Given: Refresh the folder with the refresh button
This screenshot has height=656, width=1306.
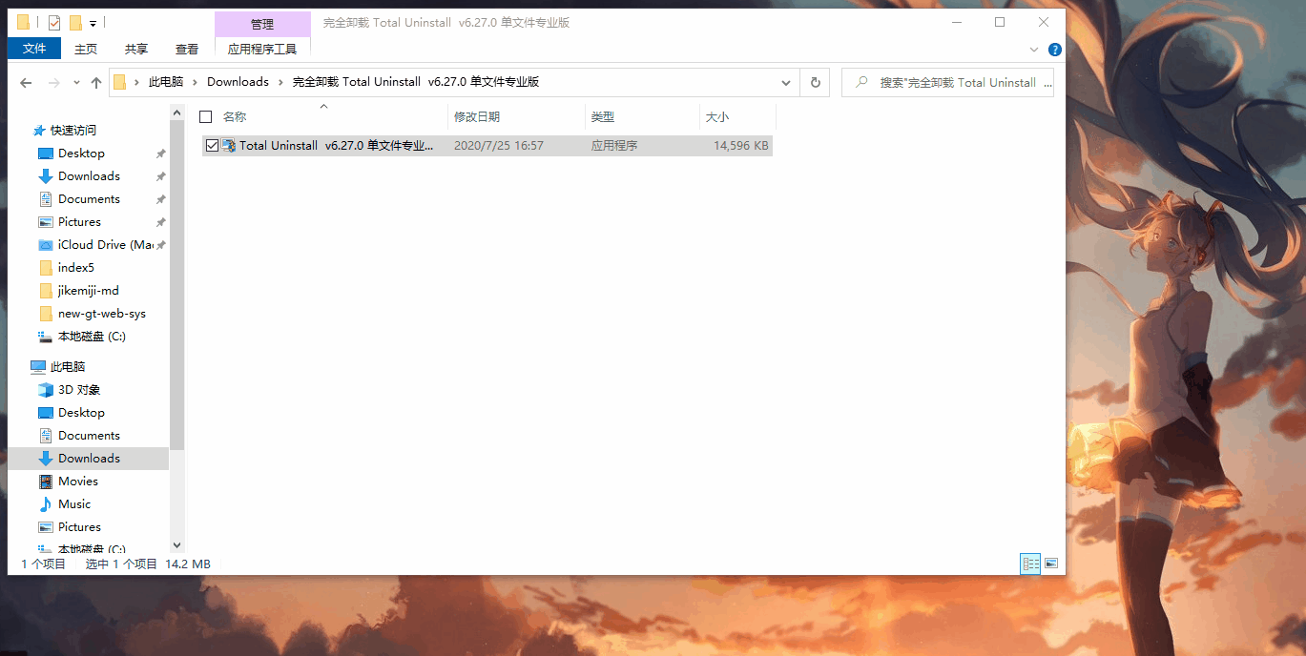Looking at the screenshot, I should pos(815,83).
